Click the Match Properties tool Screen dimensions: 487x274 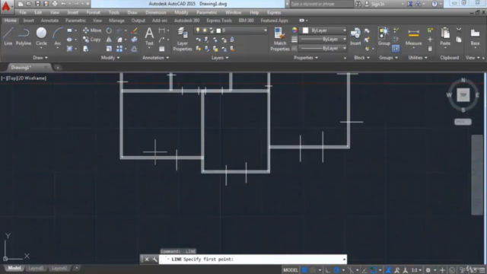[280, 39]
